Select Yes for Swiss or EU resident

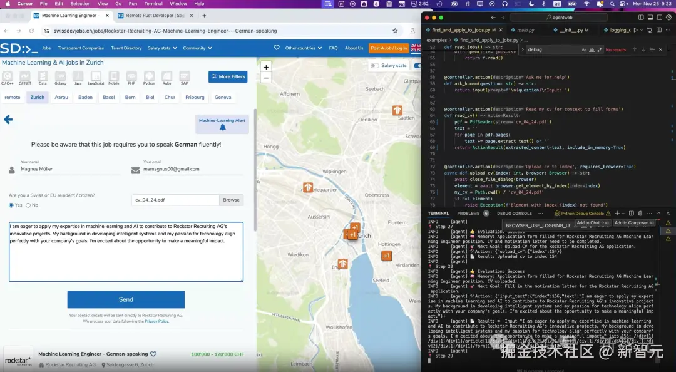(x=11, y=205)
